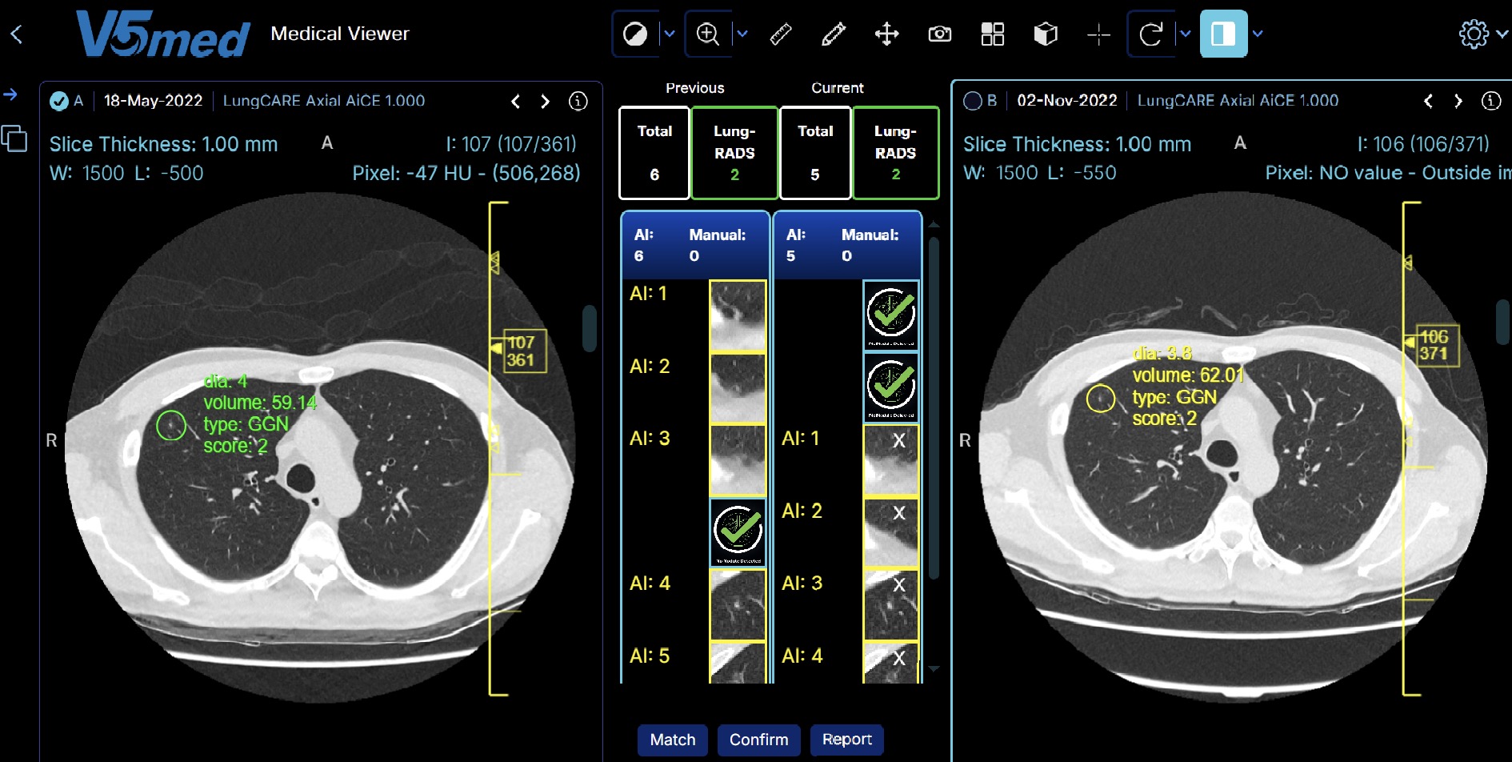Viewport: 1512px width, 762px height.
Task: Open the rotate/reset dropdown arrow
Action: [x=1186, y=34]
